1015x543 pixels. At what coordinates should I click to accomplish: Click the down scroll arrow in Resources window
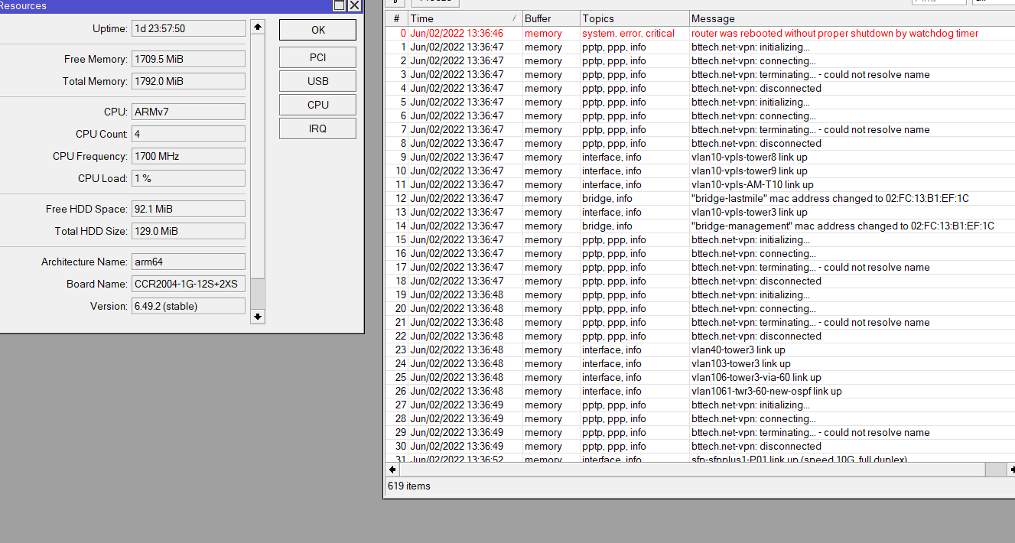(x=258, y=316)
